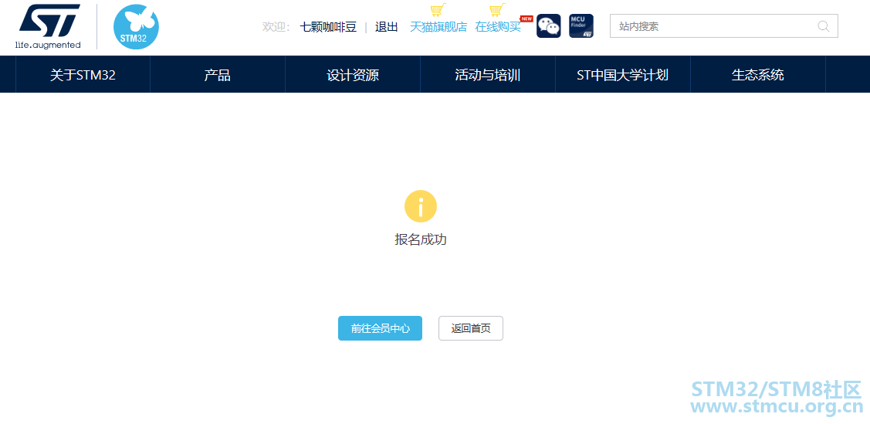Focus the 站内搜索 search field
The width and height of the screenshot is (870, 424).
click(x=724, y=26)
